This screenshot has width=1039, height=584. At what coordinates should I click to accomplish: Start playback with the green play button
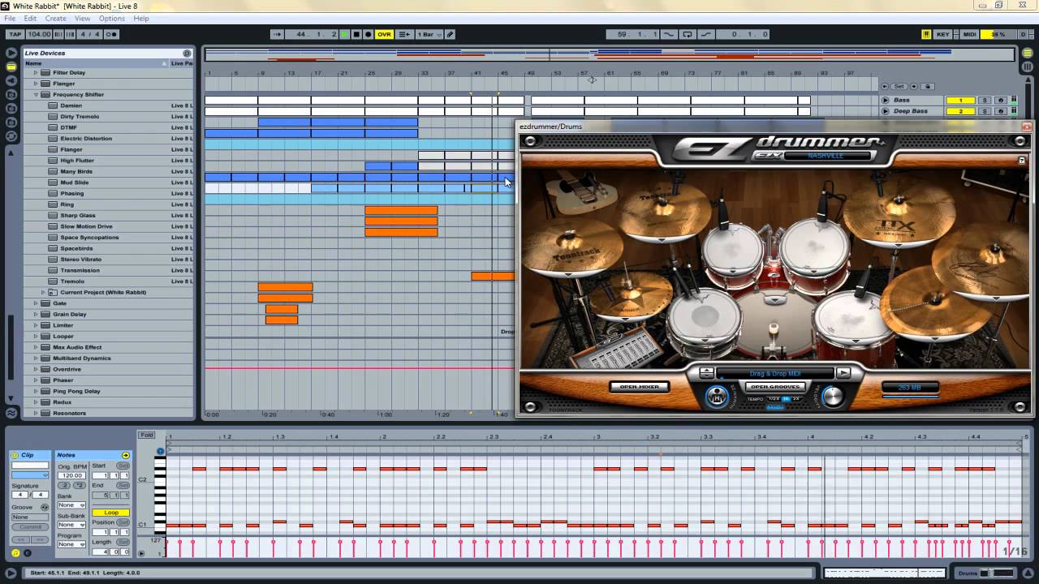[345, 34]
